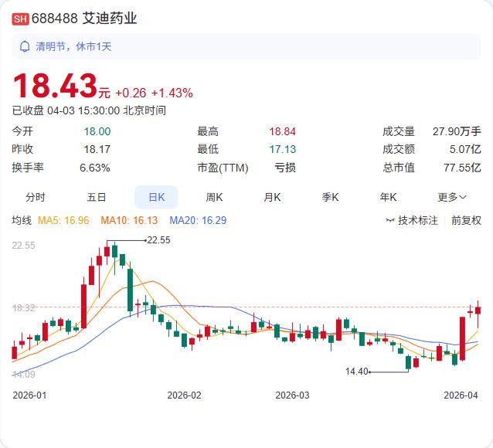Click the +0.26 price change value
Screen dimensions: 493x448
(x=131, y=93)
